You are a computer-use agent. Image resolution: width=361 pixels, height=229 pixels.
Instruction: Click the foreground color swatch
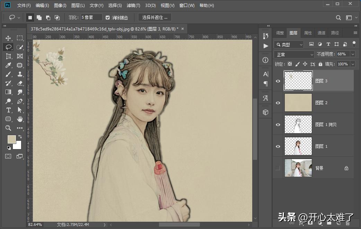(x=12, y=140)
